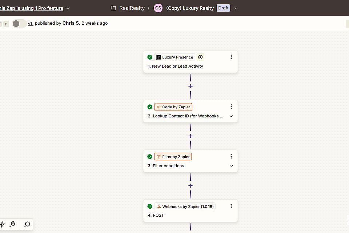
Task: Open the RealRealty folder breadcrumb
Action: click(132, 8)
